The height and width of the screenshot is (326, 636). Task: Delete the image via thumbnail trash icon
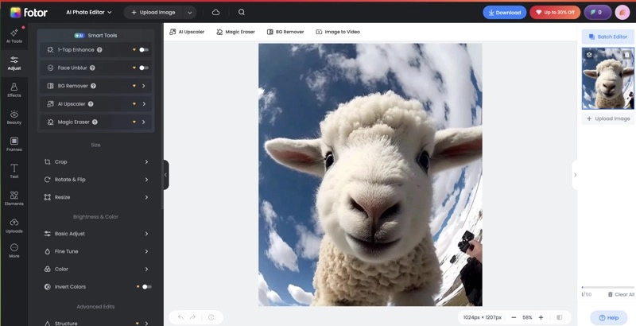[627, 55]
